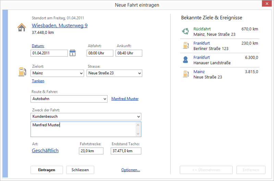Click the Tanken link
Image resolution: width=274 pixels, height=181 pixels.
tap(38, 81)
